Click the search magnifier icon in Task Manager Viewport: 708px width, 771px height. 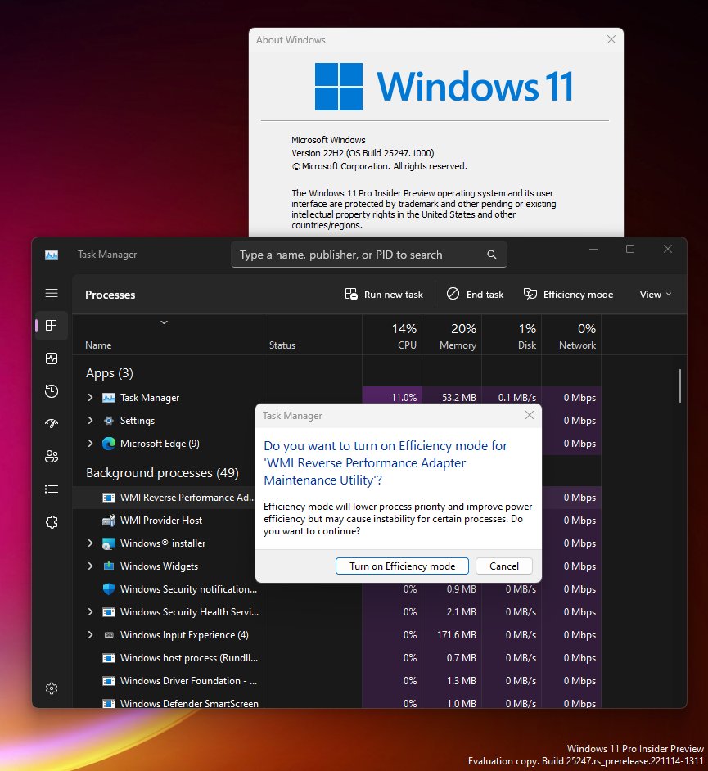coord(492,255)
